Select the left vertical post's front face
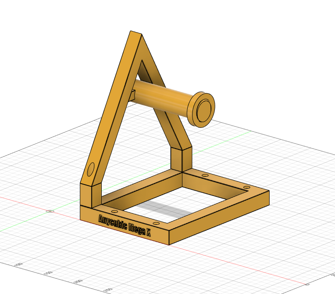Screen dimensions: 335x294 (86, 196)
